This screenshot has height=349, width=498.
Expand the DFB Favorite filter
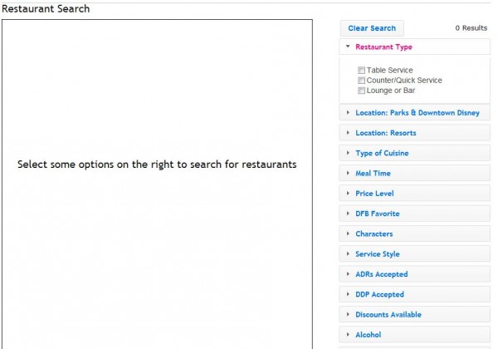click(x=377, y=214)
